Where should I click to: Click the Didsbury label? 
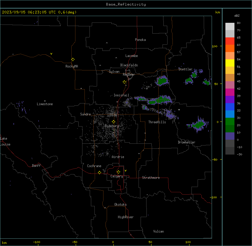pos(112,126)
